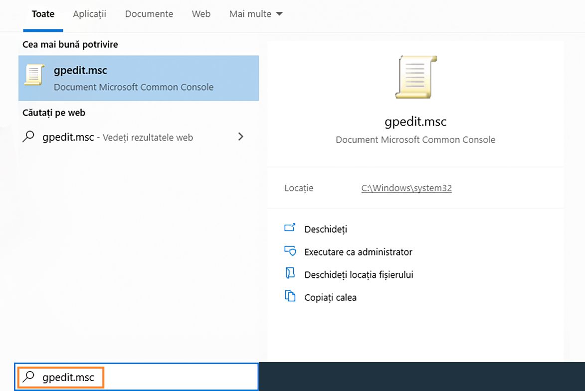The image size is (585, 391).
Task: Click the magnifier icon beside the web result
Action: pos(28,137)
